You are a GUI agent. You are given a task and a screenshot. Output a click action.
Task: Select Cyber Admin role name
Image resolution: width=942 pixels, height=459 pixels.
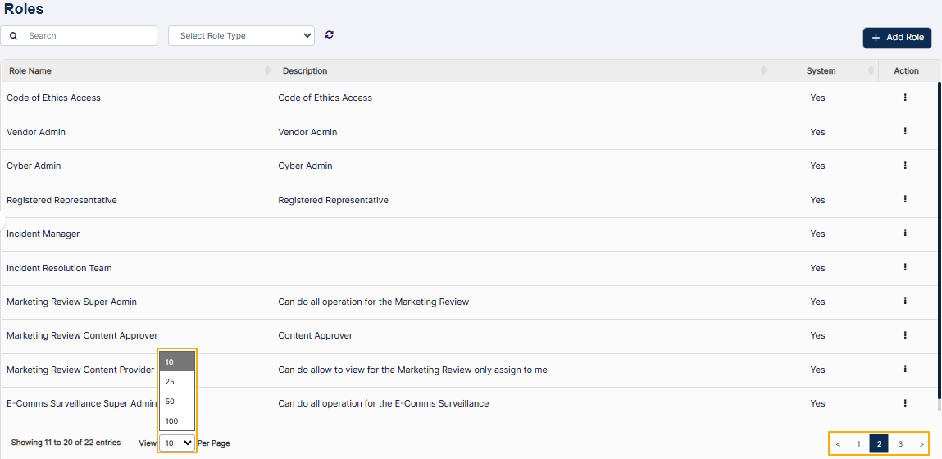click(x=34, y=166)
